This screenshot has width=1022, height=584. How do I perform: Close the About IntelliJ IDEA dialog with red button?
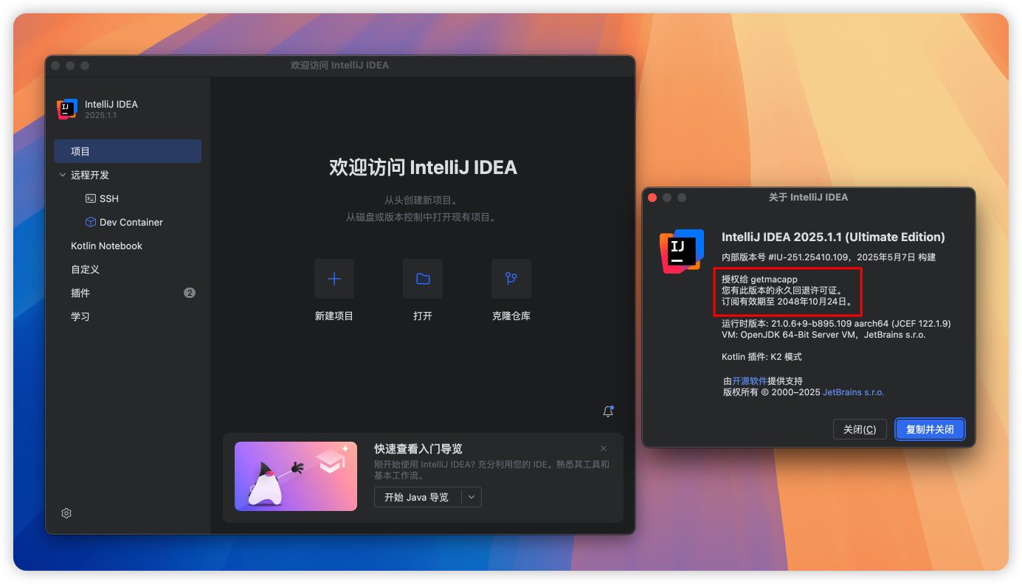[652, 198]
